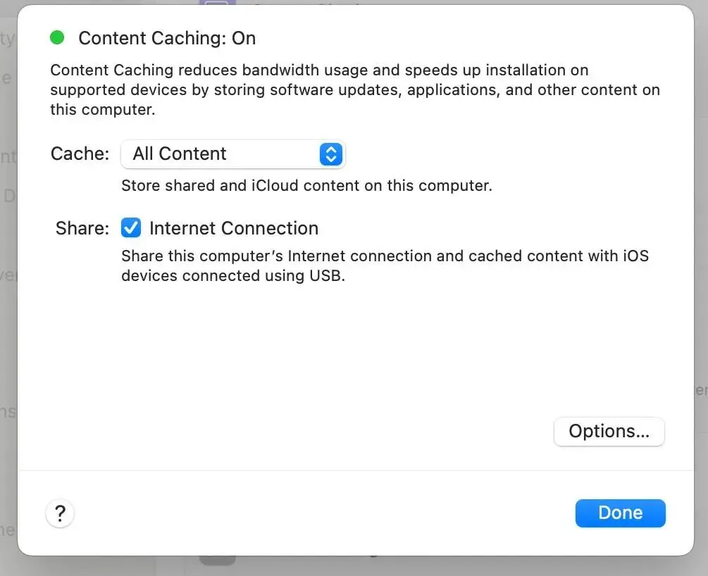
Task: Click the "Internet Connection" checkbox label
Action: point(234,228)
